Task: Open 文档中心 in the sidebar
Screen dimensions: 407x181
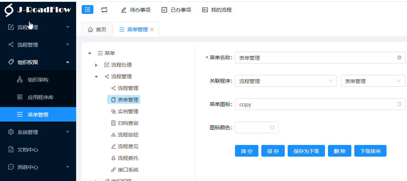Action: pyautogui.click(x=38, y=150)
